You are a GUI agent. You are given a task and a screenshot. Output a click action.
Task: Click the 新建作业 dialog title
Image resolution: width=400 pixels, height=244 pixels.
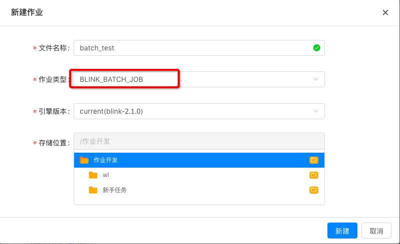pyautogui.click(x=27, y=12)
